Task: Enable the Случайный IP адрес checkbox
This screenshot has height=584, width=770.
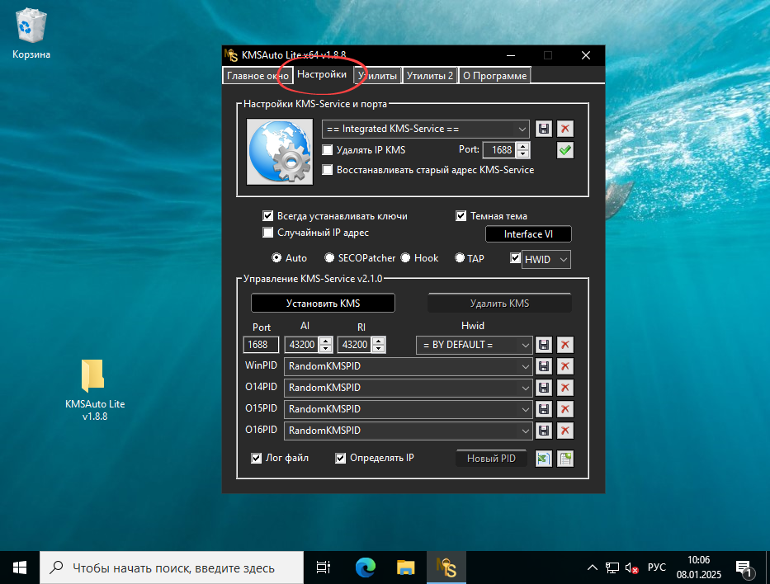Action: tap(267, 233)
